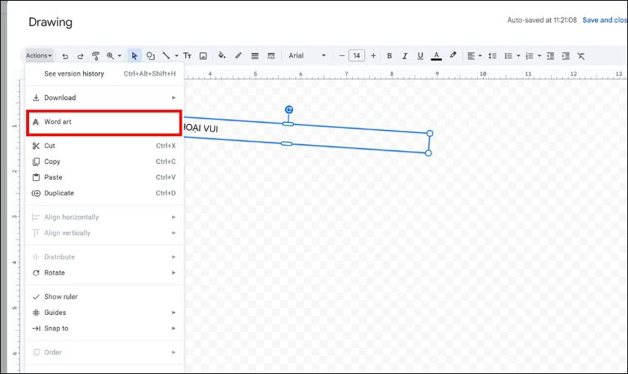Click the Clear formatting icon
This screenshot has width=628, height=374.
click(581, 55)
